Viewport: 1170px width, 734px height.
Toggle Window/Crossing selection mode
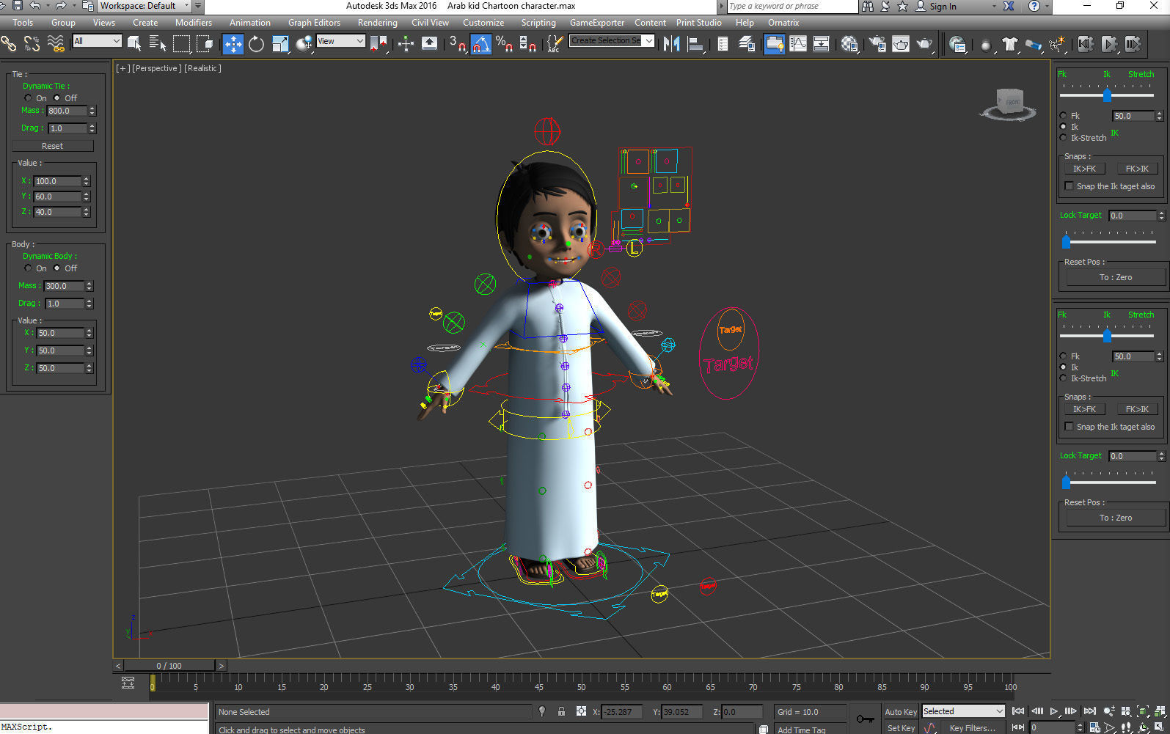click(x=205, y=44)
